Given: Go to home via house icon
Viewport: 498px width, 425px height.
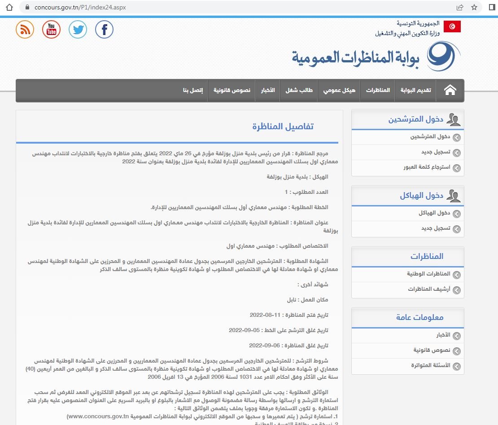Looking at the screenshot, I should point(450,90).
